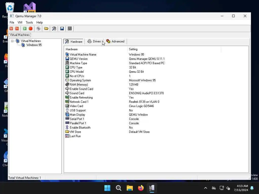Select Windows 95 in the tree
The width and height of the screenshot is (259, 194).
[34, 45]
